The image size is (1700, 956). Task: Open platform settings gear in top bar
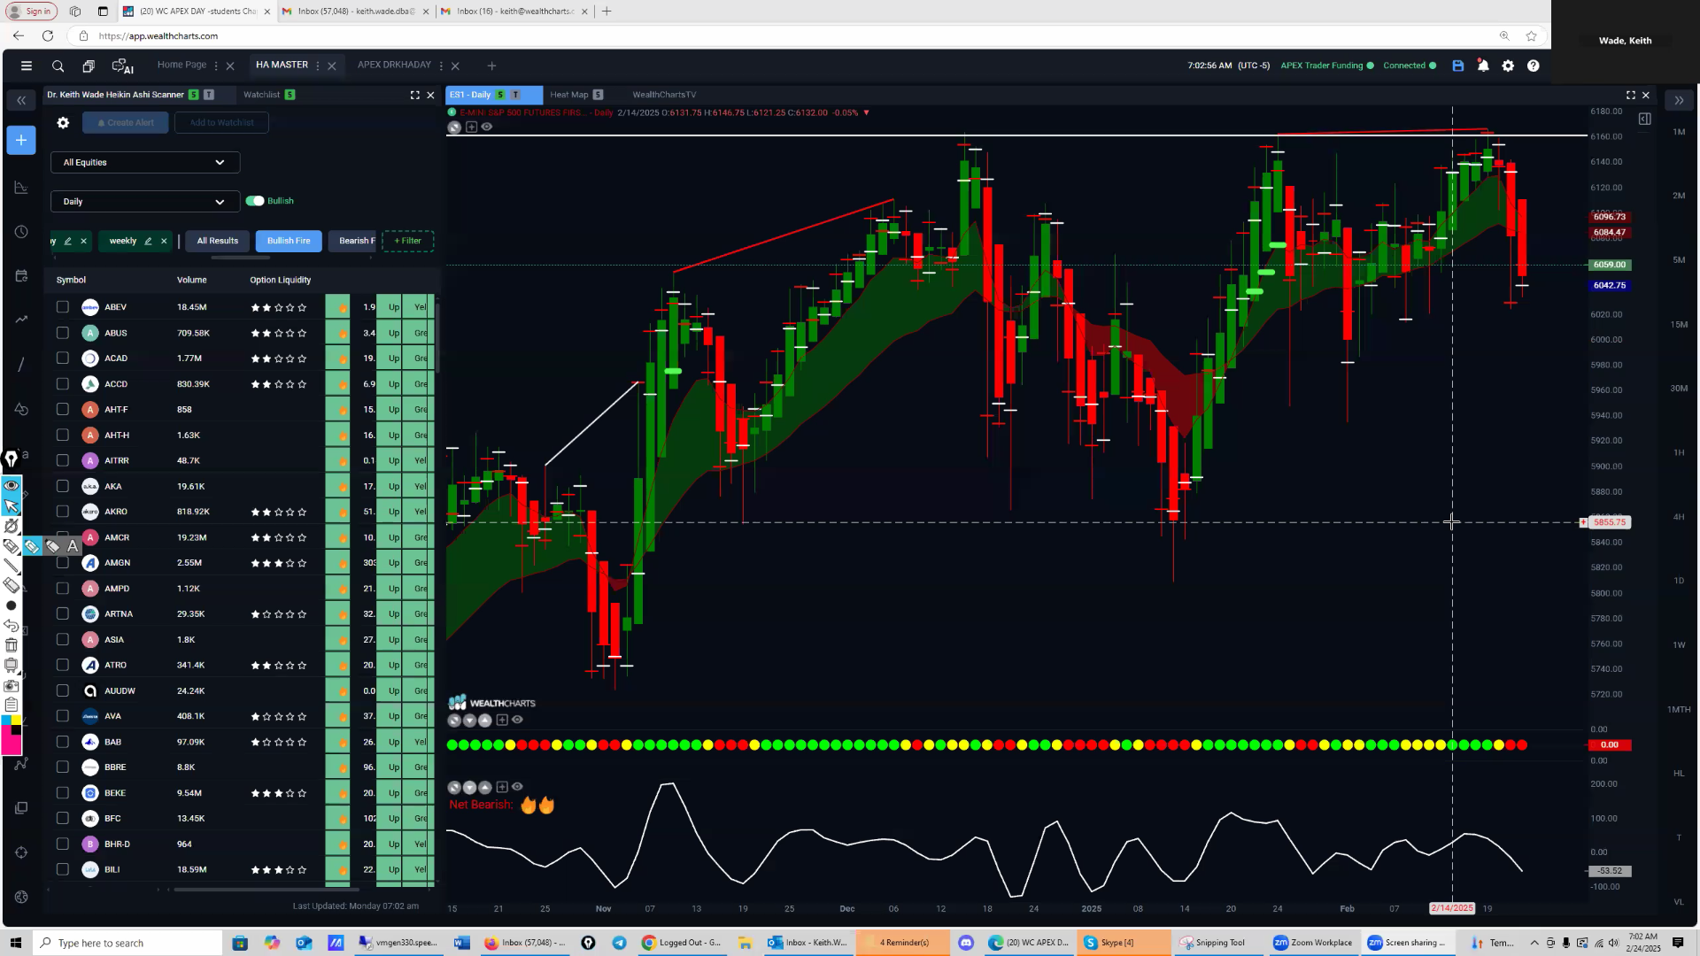coord(1508,66)
